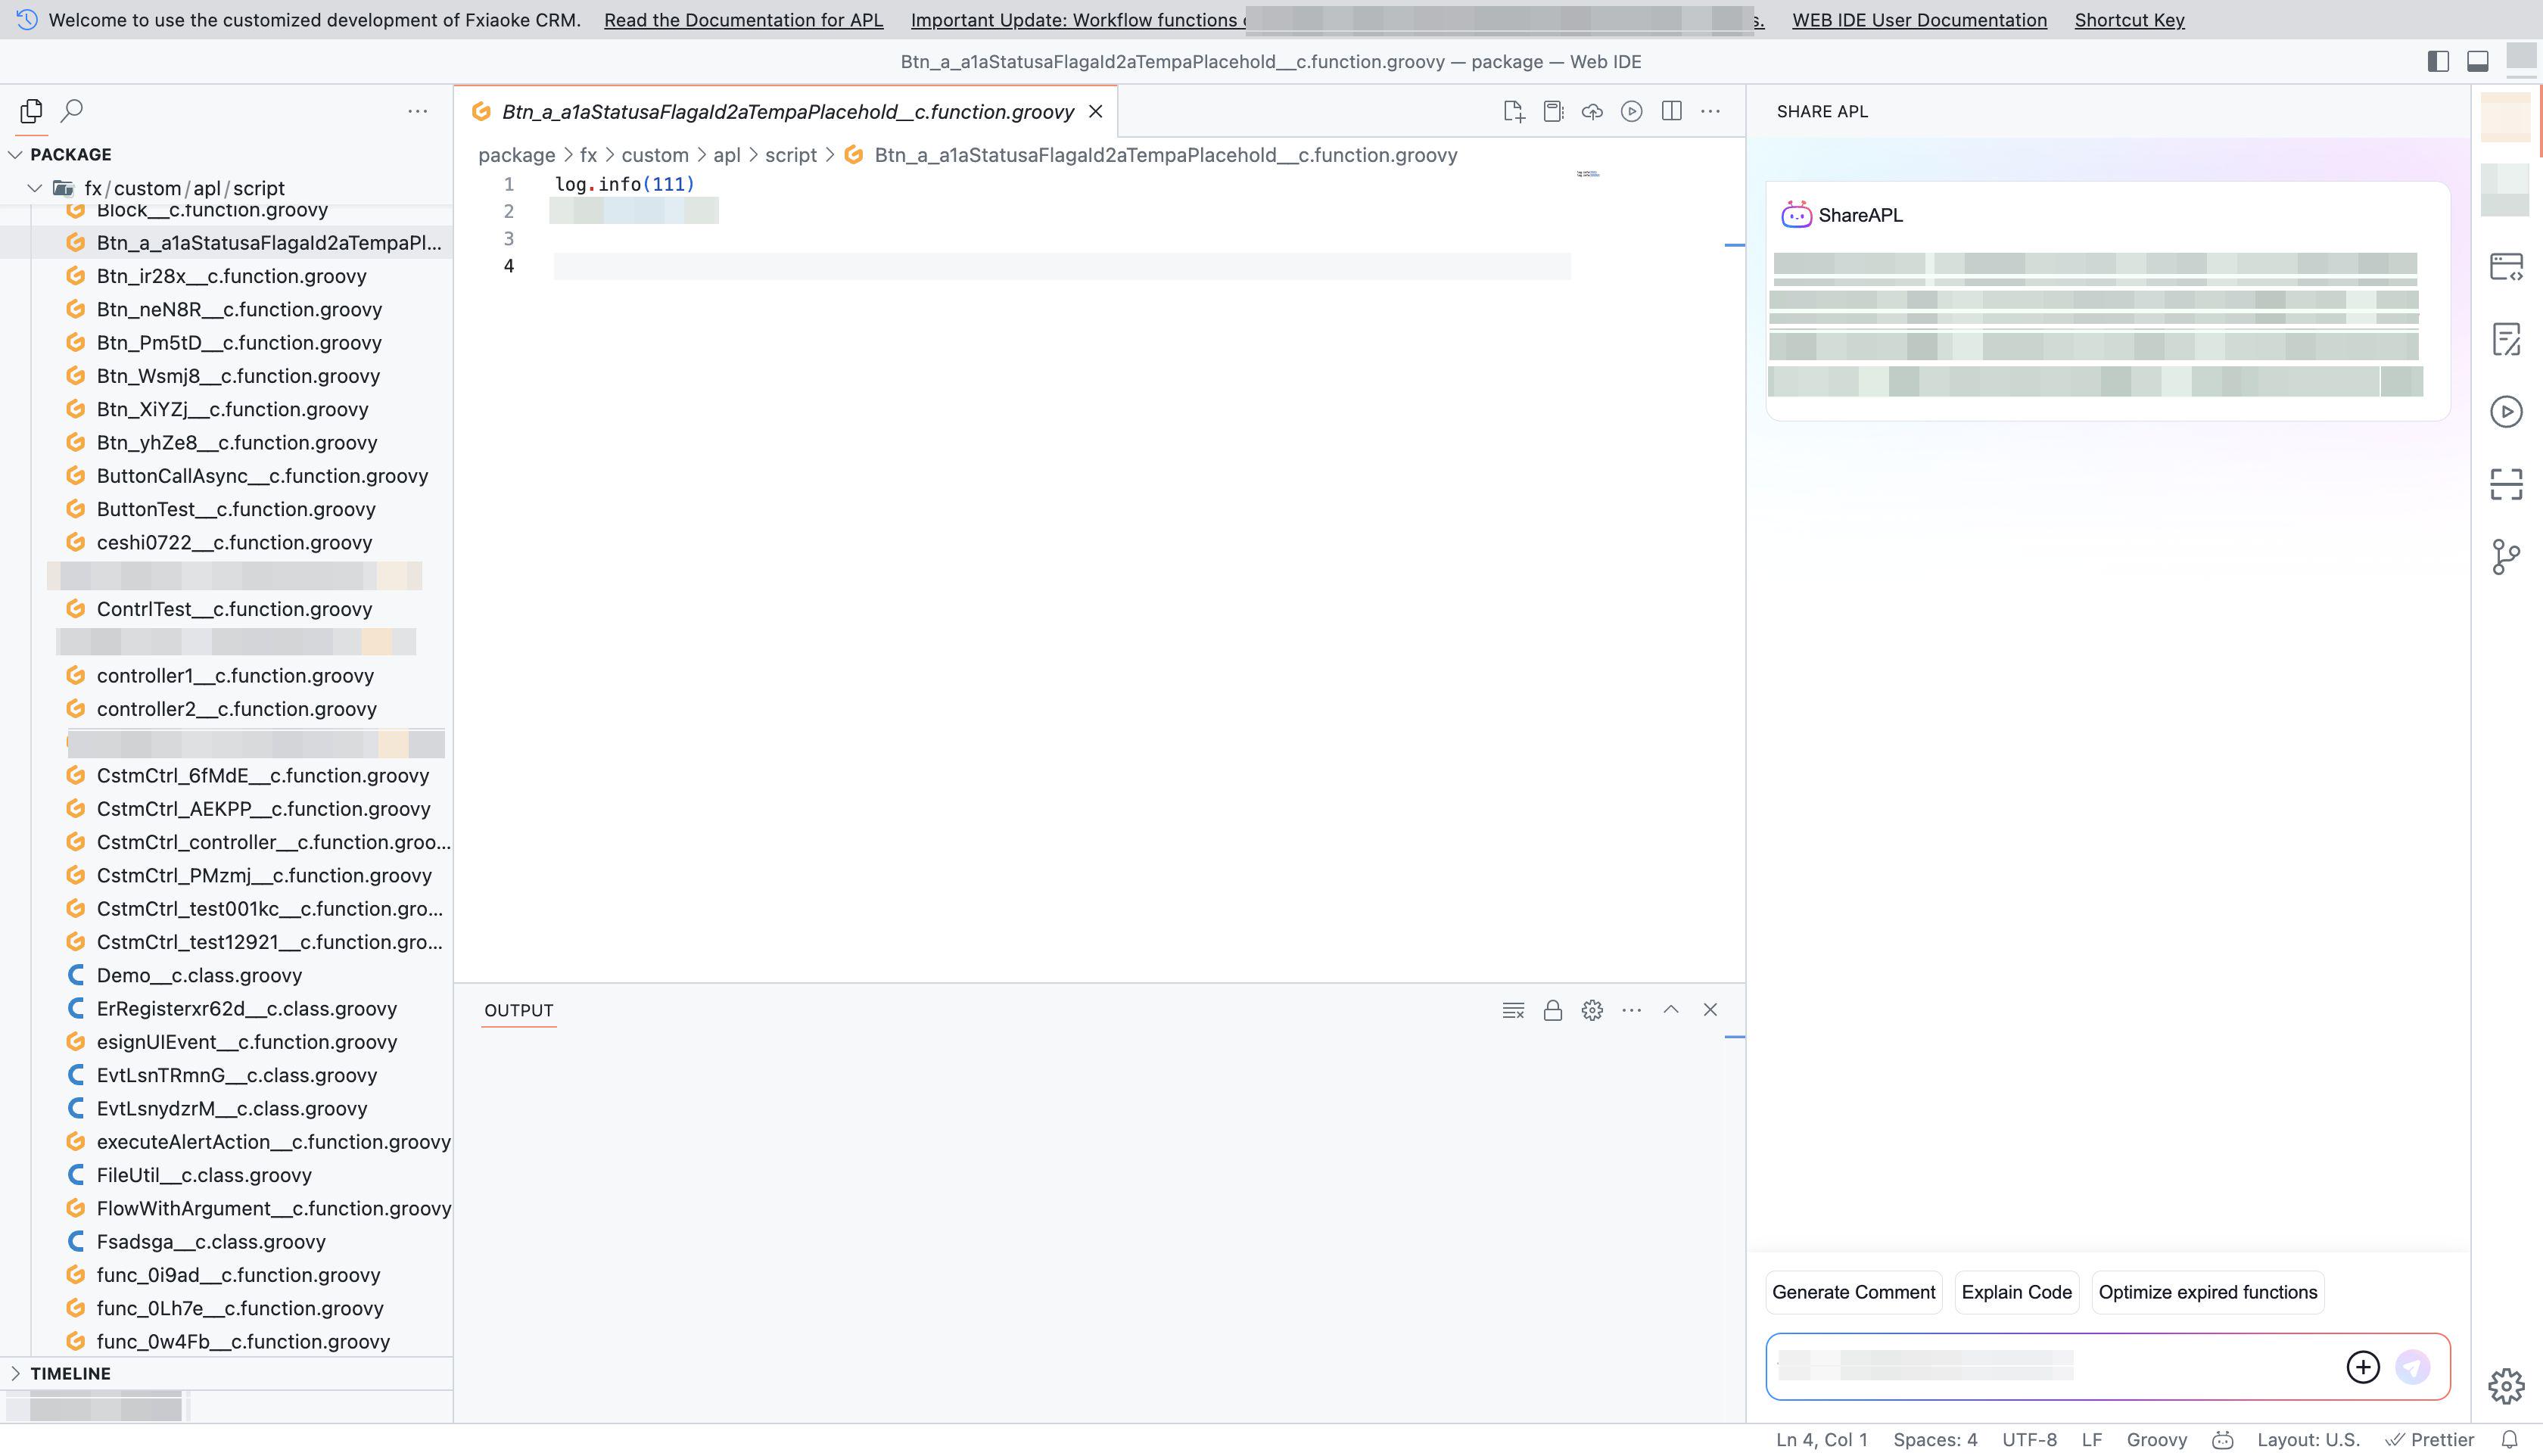Click the Explain Code button
This screenshot has height=1456, width=2543.
(2016, 1292)
